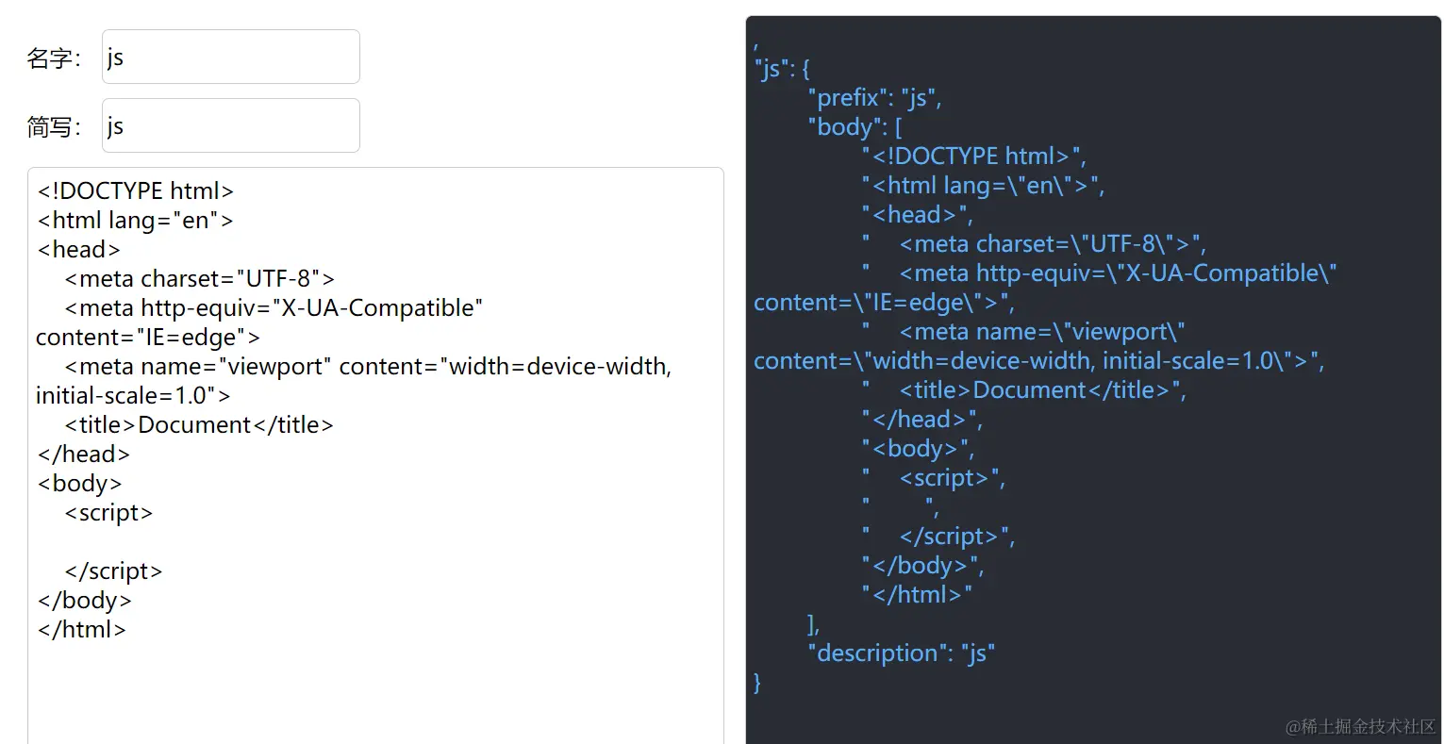Click the closing curly brace in output
The width and height of the screenshot is (1444, 744).
coord(757,683)
